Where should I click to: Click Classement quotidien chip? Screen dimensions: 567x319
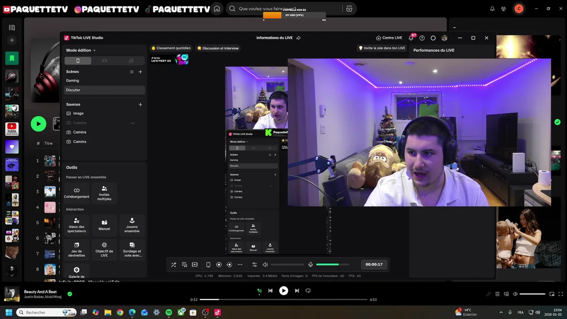click(171, 48)
